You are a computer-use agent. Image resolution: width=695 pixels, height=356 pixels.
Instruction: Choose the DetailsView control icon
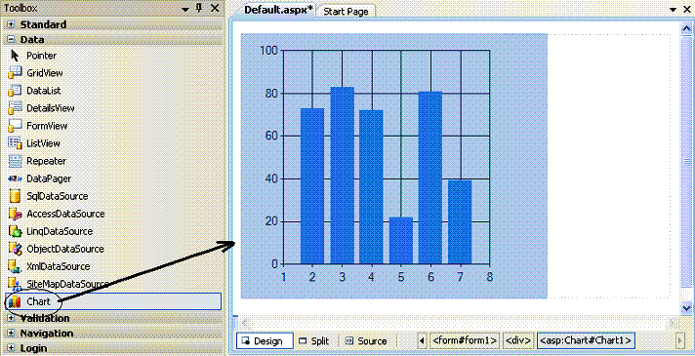[15, 108]
